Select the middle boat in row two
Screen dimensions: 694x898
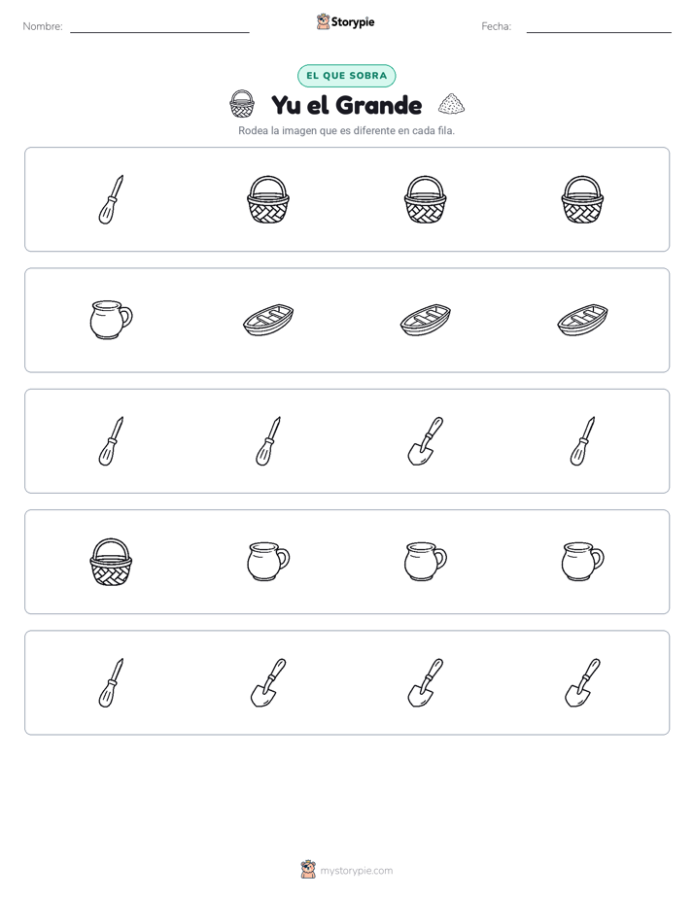click(x=425, y=320)
